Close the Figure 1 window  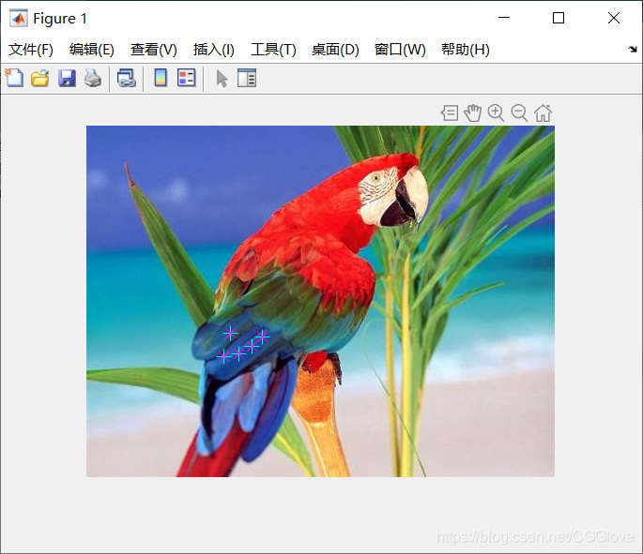click(x=614, y=18)
